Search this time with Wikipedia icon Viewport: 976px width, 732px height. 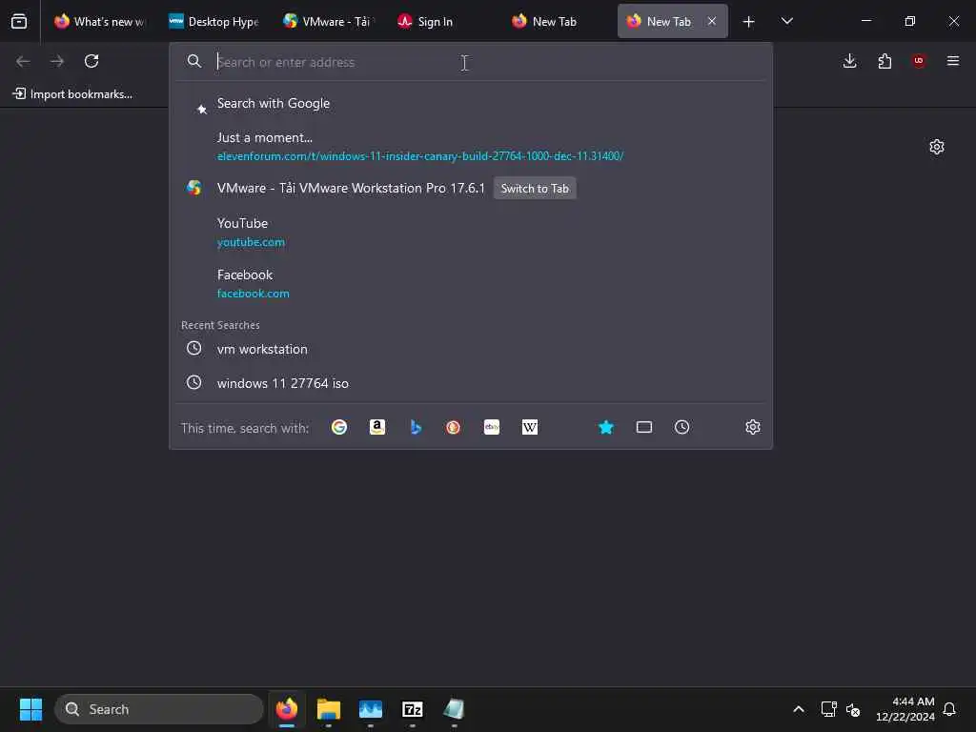530,427
